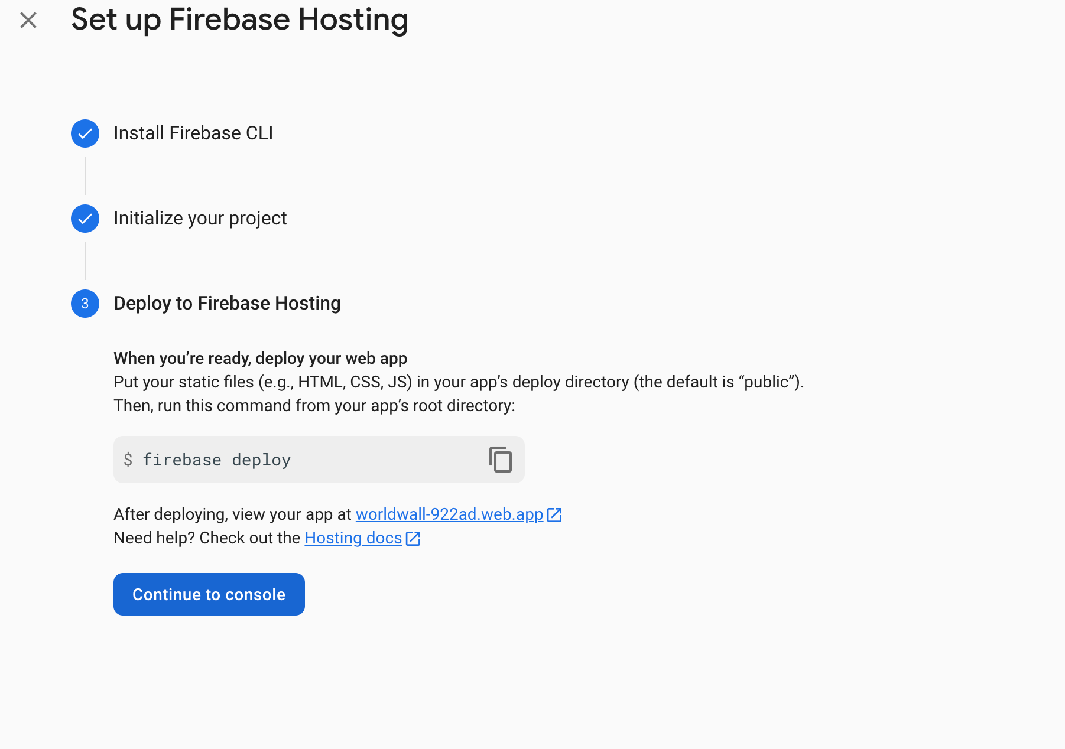The width and height of the screenshot is (1065, 749).
Task: Select the Deploy to Firebase Hosting step heading
Action: 227,304
